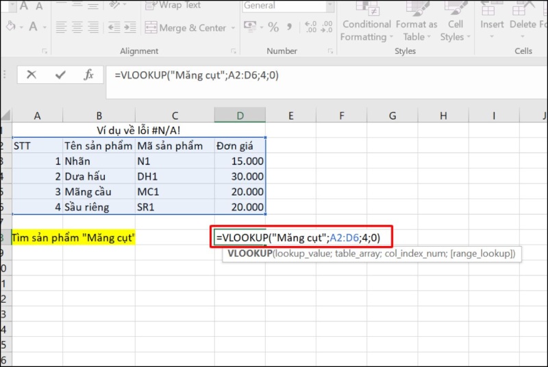Increase the cell indent
Image resolution: width=548 pixels, height=367 pixels.
130,27
